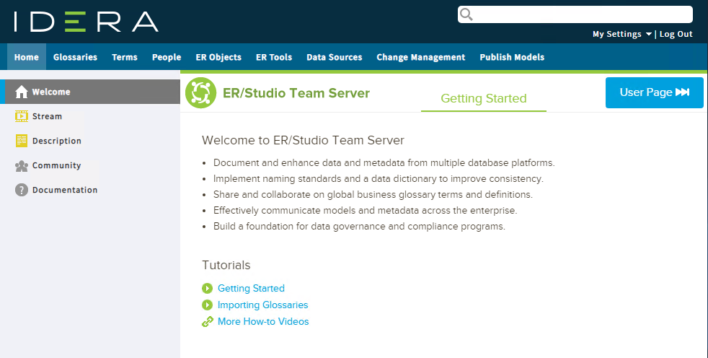This screenshot has width=708, height=358.
Task: Click chain link icon beside More How-to Videos
Action: pos(207,322)
